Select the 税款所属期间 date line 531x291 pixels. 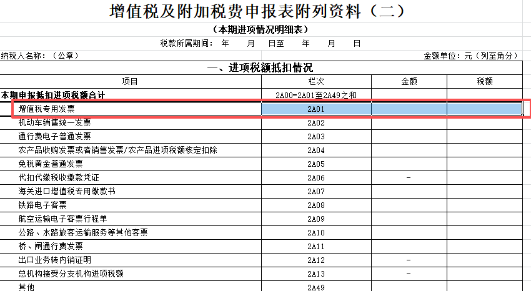pyautogui.click(x=261, y=44)
